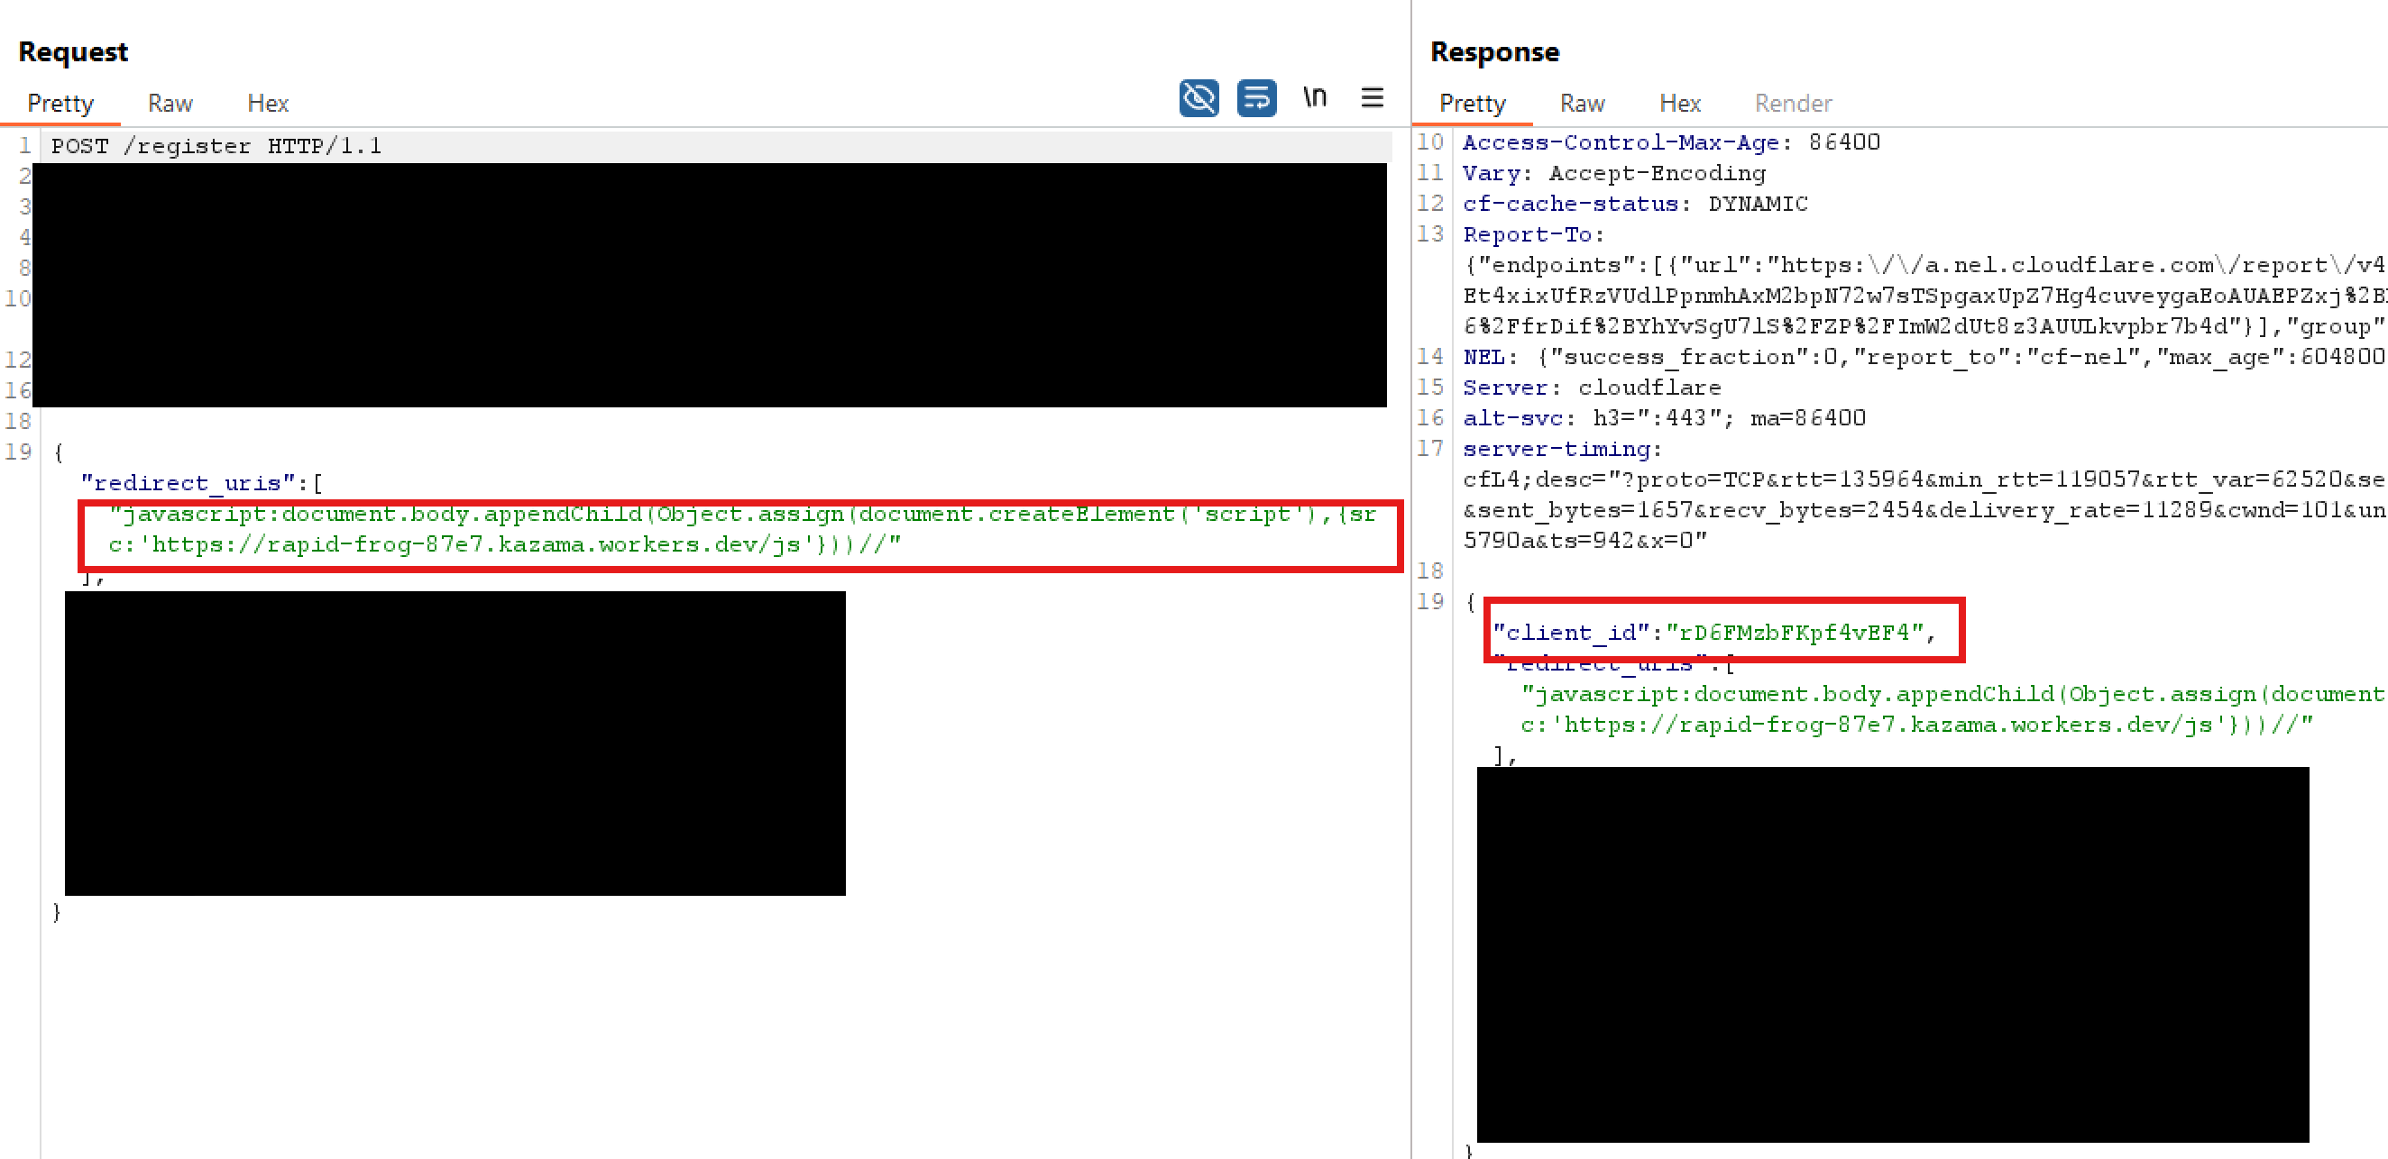Image resolution: width=2388 pixels, height=1159 pixels.
Task: Click the divider between Request and Response panels
Action: 1411,579
